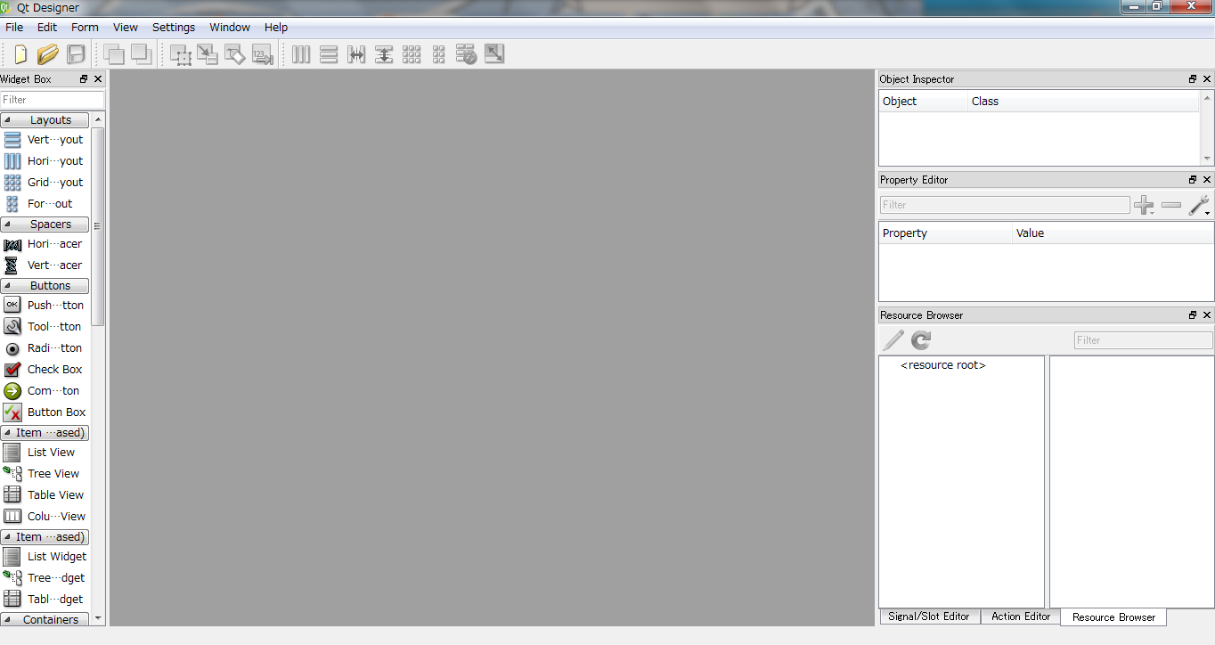The height and width of the screenshot is (645, 1215).
Task: Click the Lay Out in a Grid icon
Action: [x=412, y=54]
